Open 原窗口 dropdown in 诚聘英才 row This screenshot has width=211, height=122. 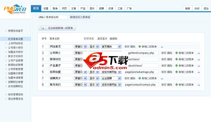[x=81, y=78]
